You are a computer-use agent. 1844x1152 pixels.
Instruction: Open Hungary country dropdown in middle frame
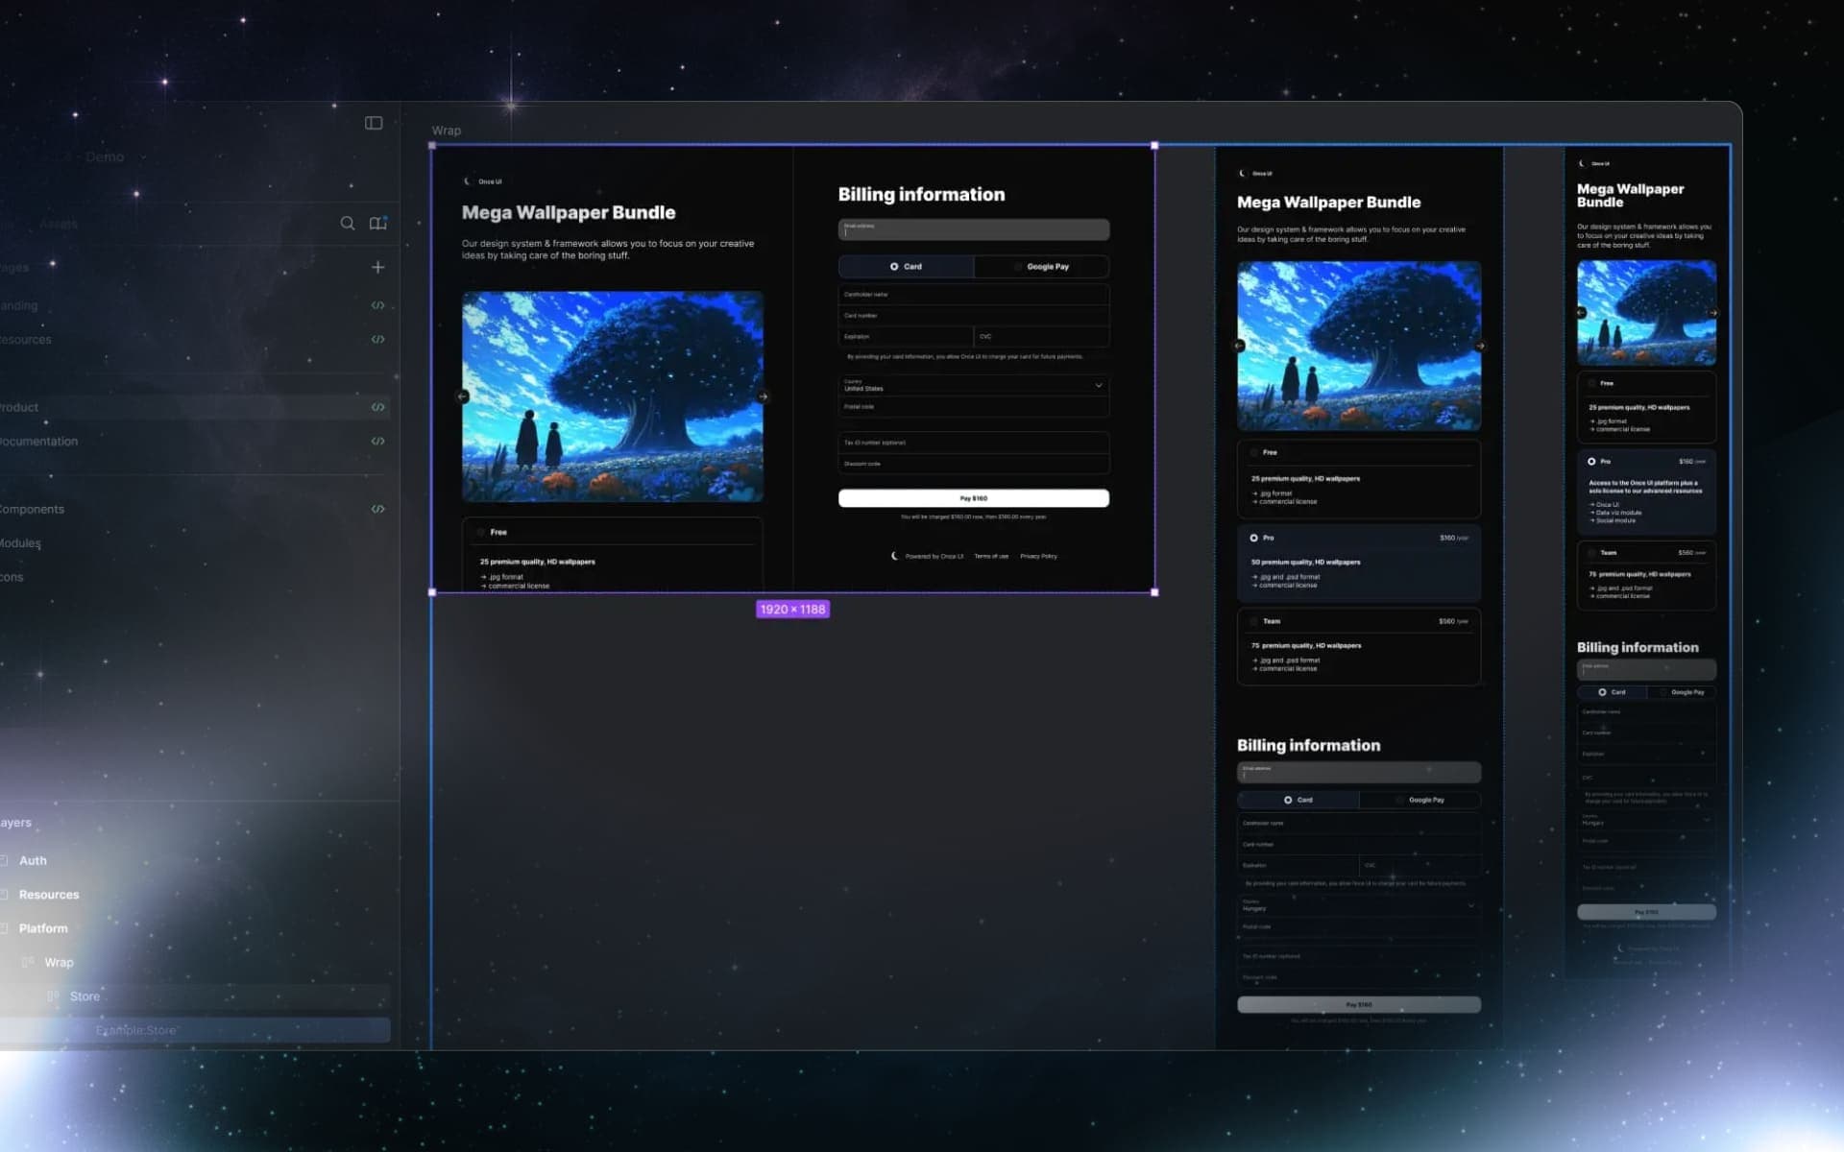[x=1359, y=905]
